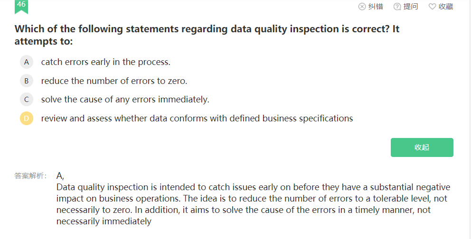The image size is (471, 239).
Task: Choose answer 'solve the cause of any errors immediately'
Action: [125, 100]
